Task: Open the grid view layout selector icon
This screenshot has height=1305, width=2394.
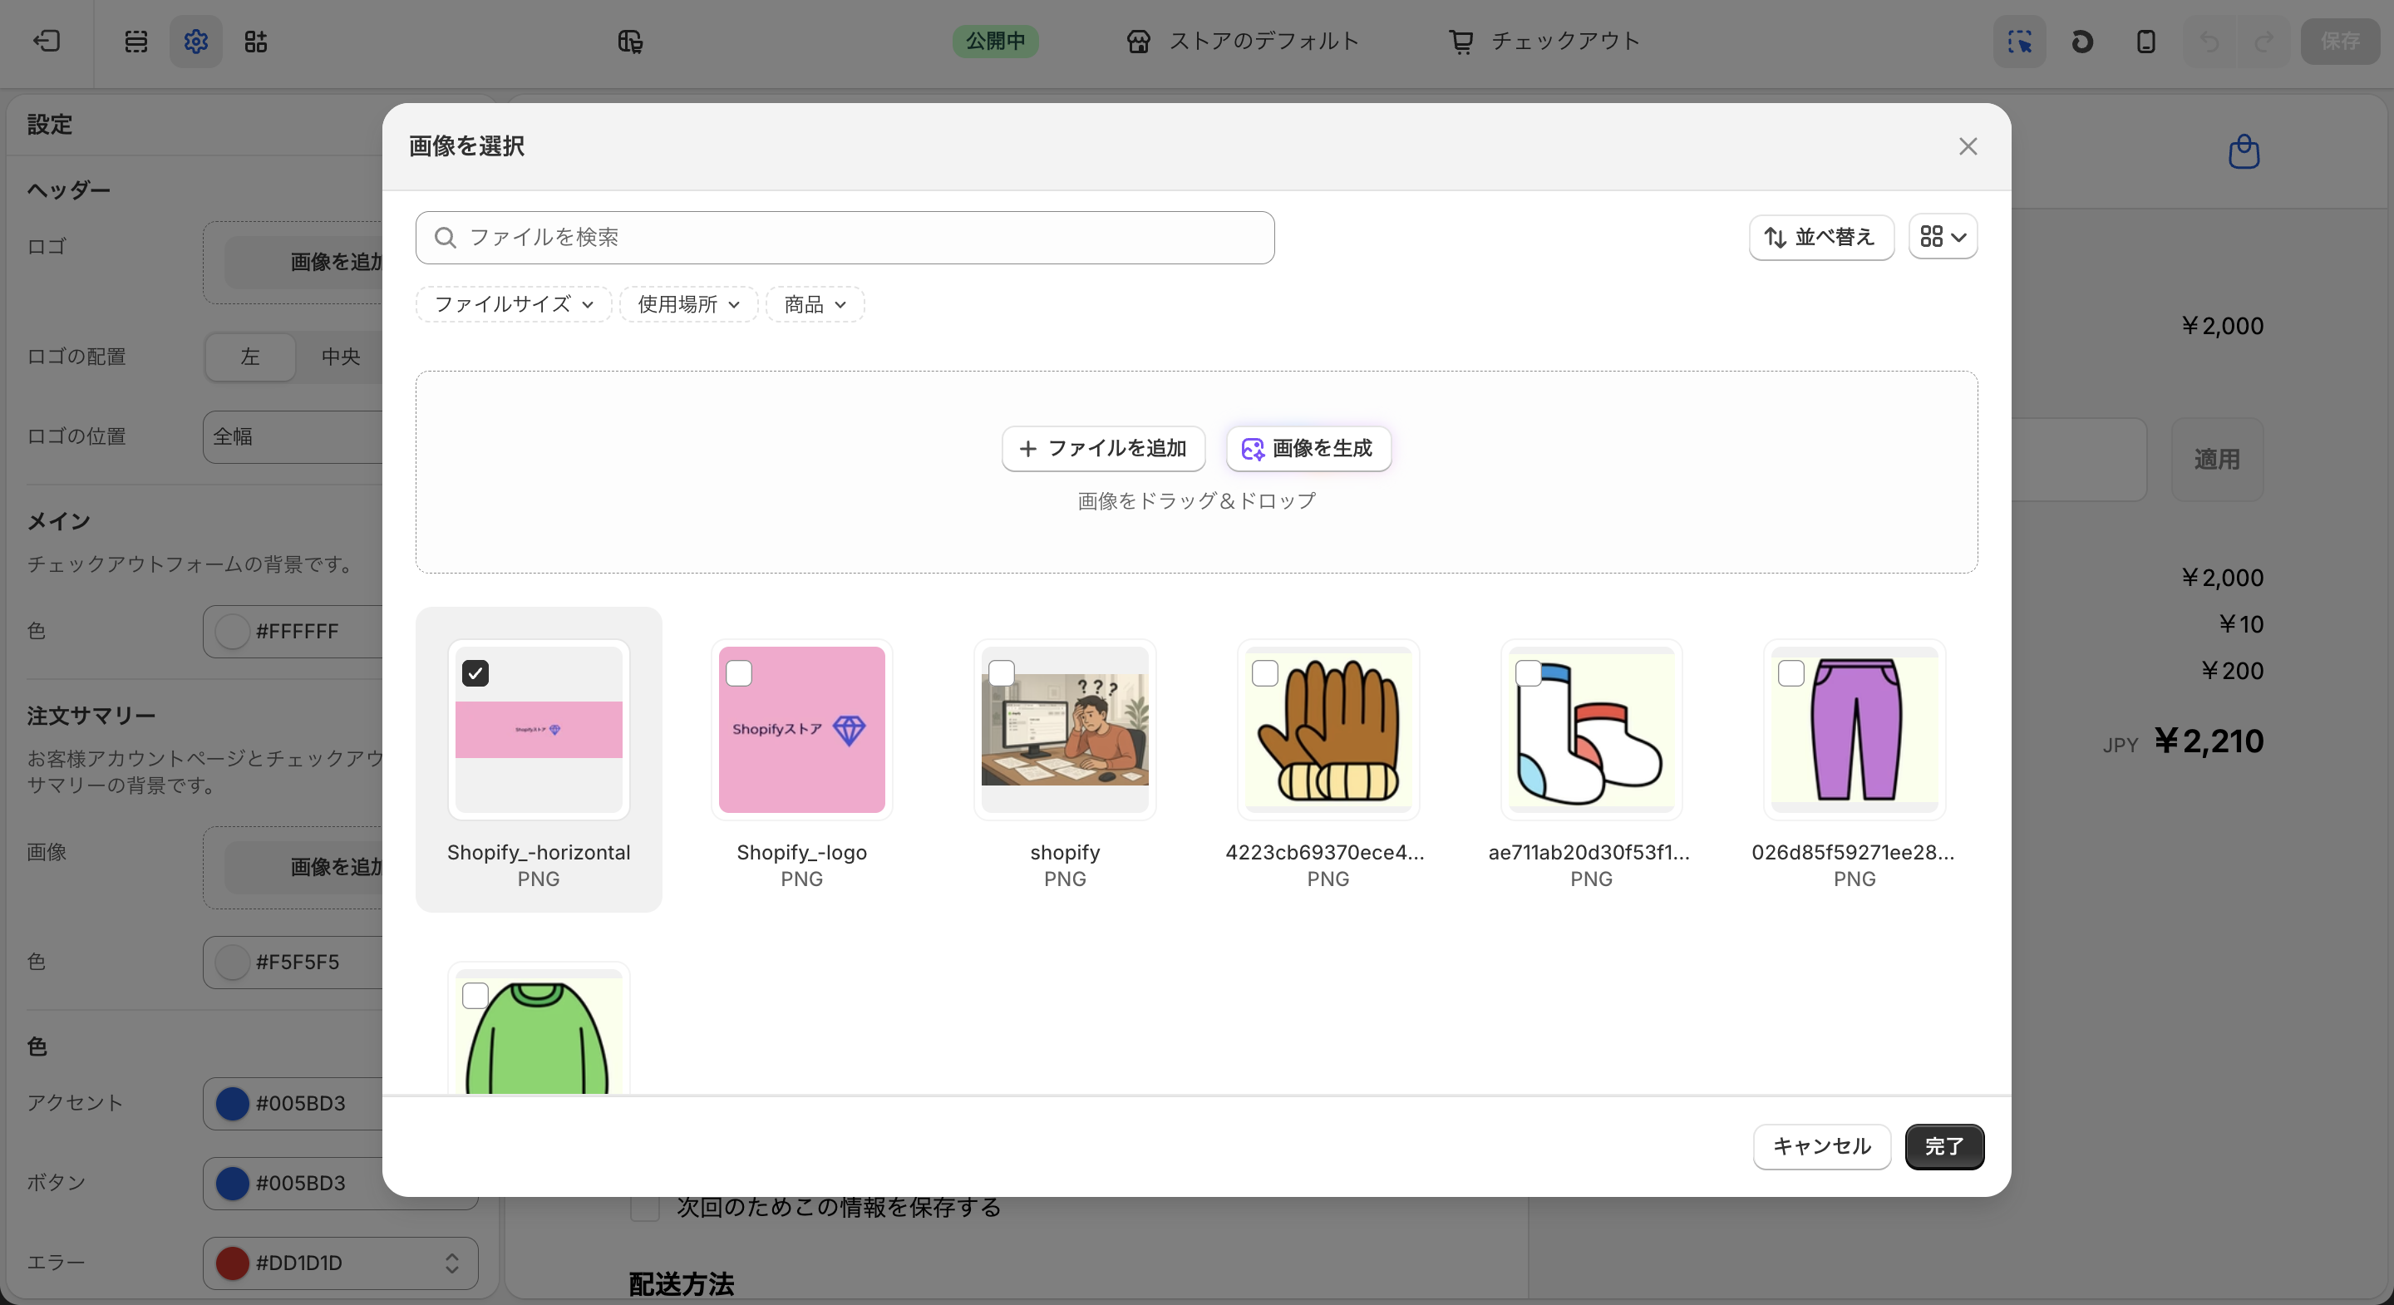Action: tap(1943, 237)
